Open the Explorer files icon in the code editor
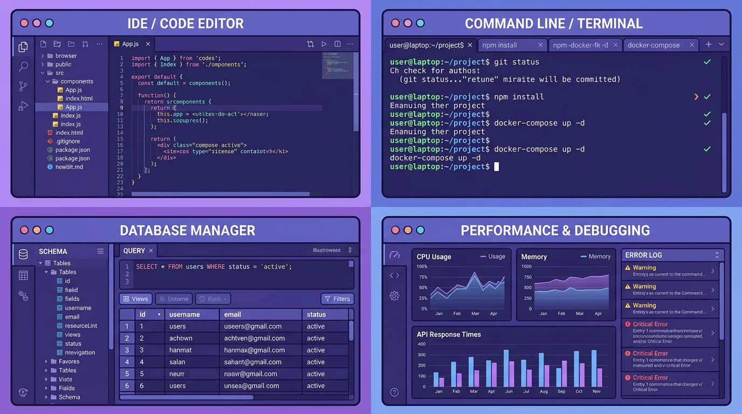 point(23,47)
